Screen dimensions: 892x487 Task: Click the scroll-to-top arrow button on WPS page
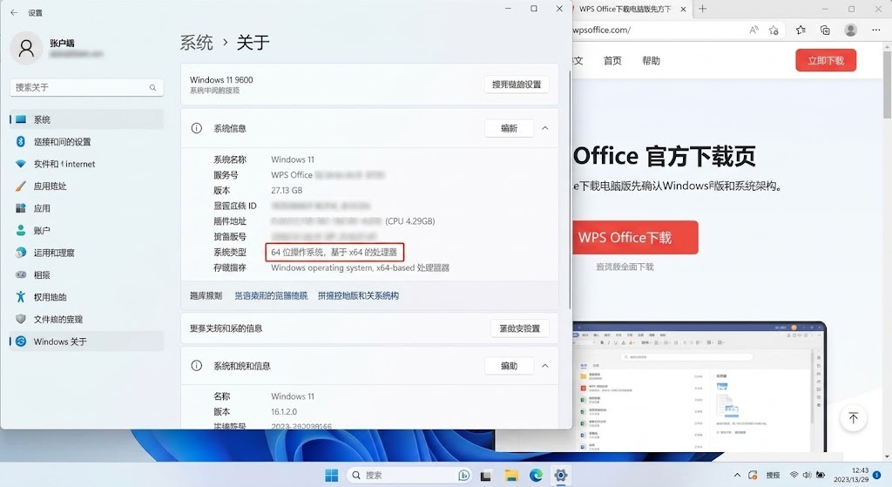tap(854, 418)
